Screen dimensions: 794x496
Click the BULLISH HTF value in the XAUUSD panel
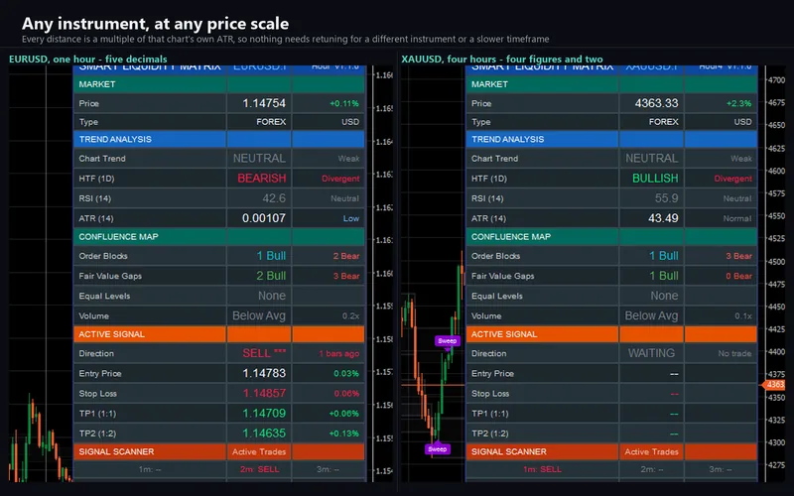[655, 179]
